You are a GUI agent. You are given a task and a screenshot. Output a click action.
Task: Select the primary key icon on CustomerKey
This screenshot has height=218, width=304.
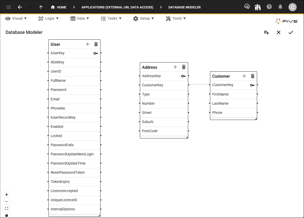252,85
